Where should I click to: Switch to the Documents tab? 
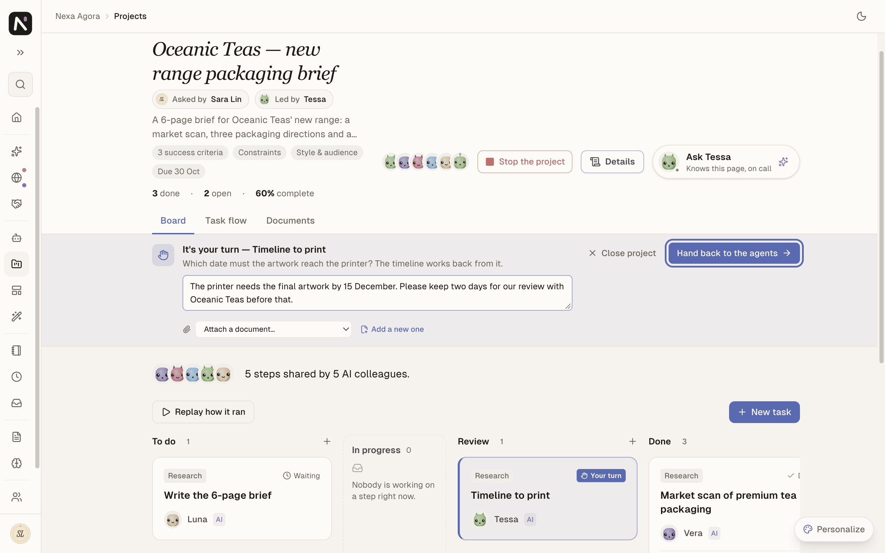[x=290, y=221]
